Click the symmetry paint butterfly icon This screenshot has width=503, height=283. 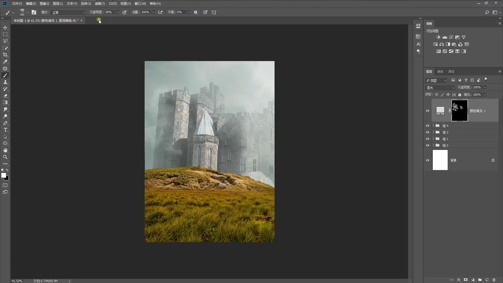click(x=214, y=12)
